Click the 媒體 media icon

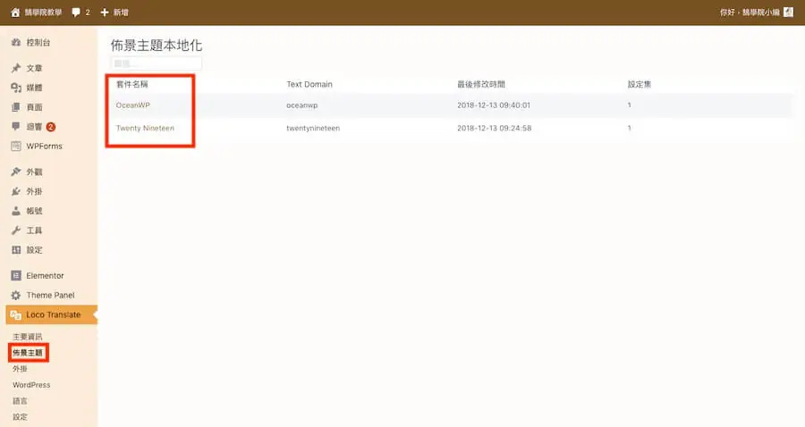[16, 88]
